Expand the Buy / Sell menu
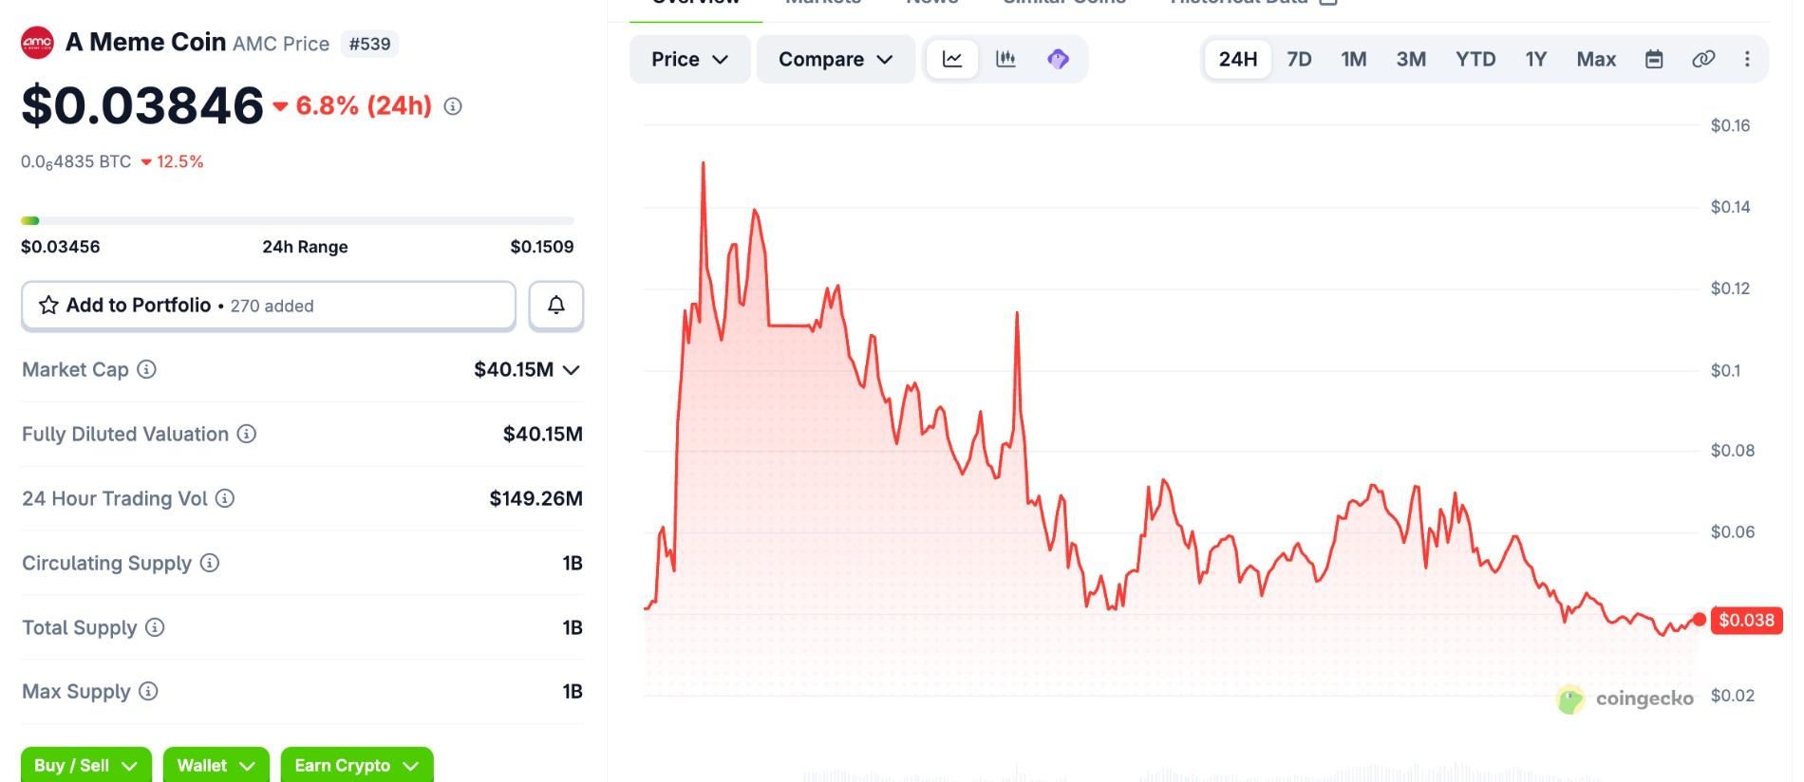The image size is (1804, 782). (x=86, y=765)
